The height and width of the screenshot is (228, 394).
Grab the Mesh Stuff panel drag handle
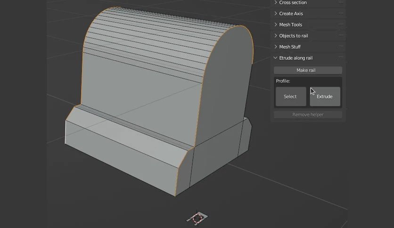[341, 47]
